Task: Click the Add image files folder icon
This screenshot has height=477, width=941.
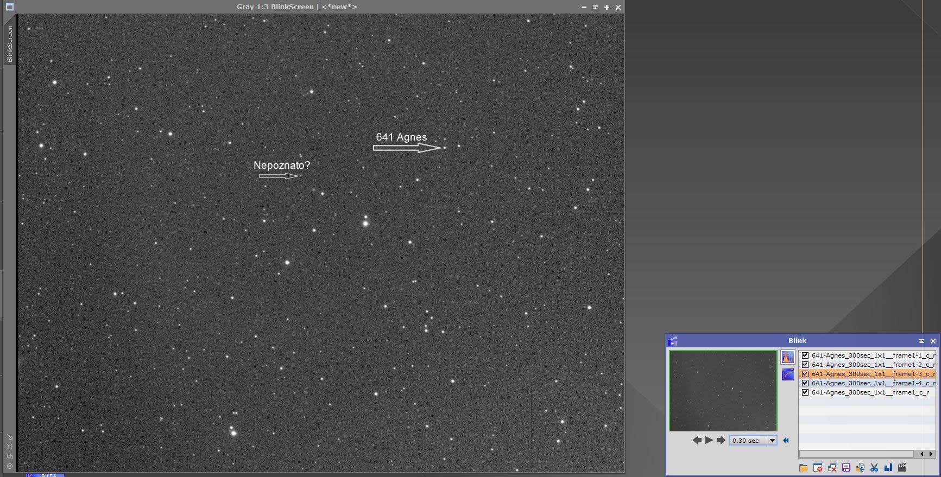Action: 804,467
